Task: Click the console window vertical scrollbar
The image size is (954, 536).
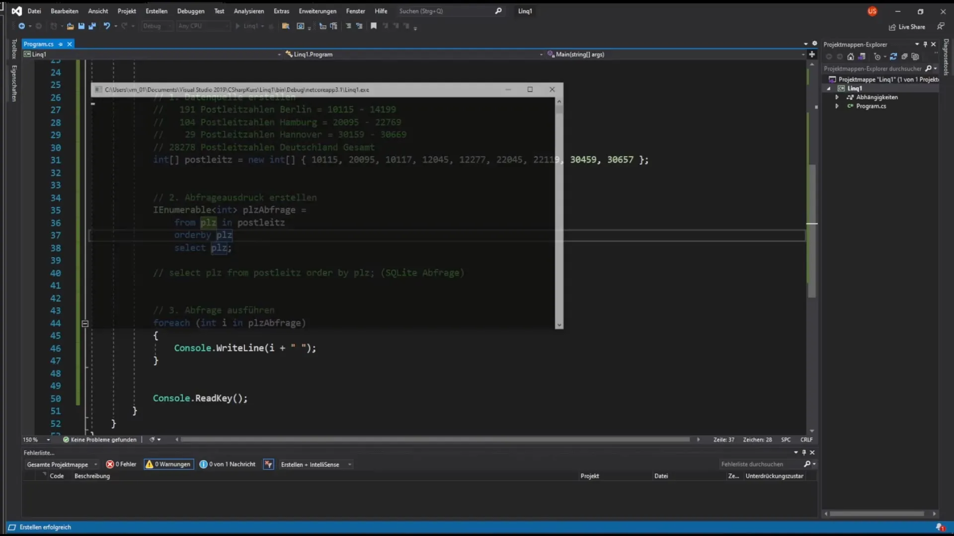Action: (559, 213)
